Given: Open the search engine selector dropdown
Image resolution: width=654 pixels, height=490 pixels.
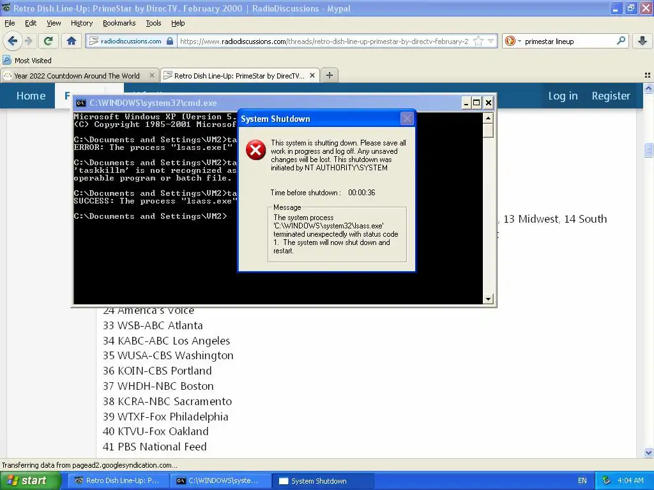Looking at the screenshot, I should coord(513,41).
